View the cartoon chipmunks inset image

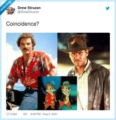(57, 93)
